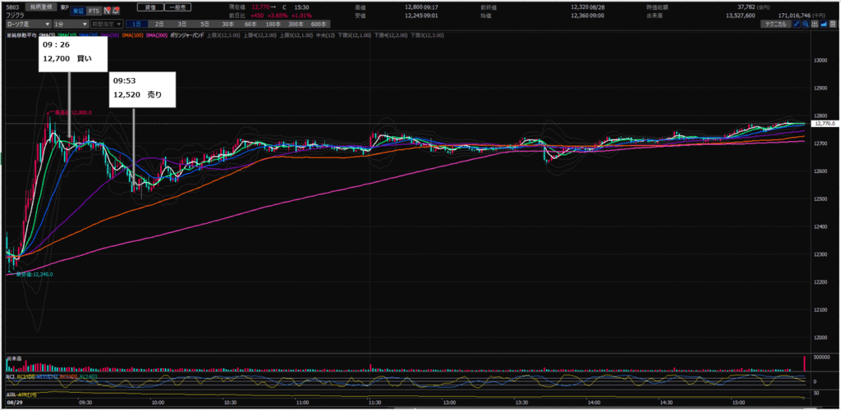This screenshot has width=841, height=410.
Task: Click the stock code 5803
Action: click(11, 8)
